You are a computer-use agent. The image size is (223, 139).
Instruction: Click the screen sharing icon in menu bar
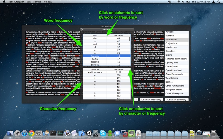tap(169, 2)
